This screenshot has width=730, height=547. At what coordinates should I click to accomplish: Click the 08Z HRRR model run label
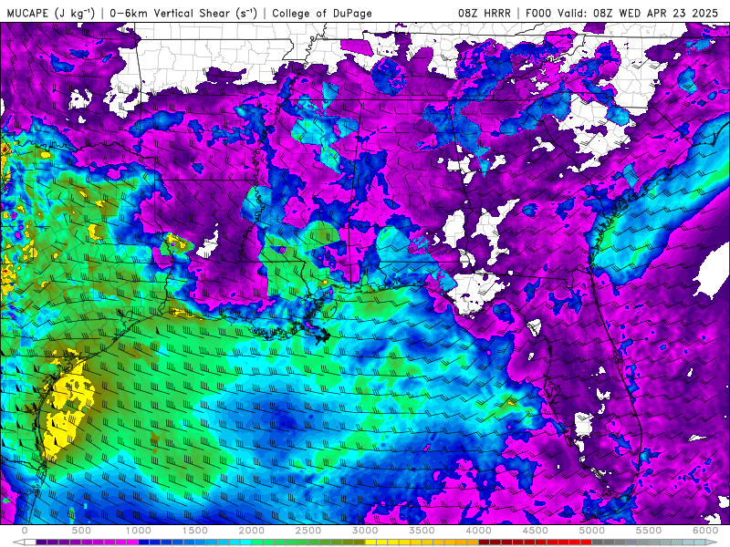(x=485, y=13)
